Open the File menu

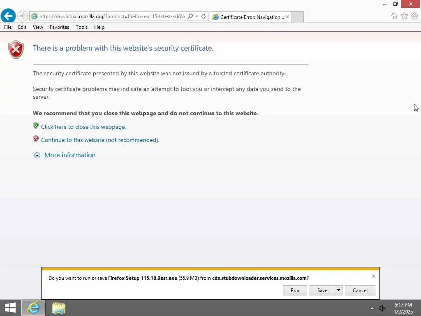pos(8,27)
